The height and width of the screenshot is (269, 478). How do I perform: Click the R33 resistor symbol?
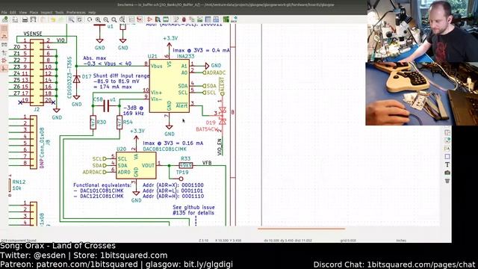pyautogui.click(x=186, y=165)
